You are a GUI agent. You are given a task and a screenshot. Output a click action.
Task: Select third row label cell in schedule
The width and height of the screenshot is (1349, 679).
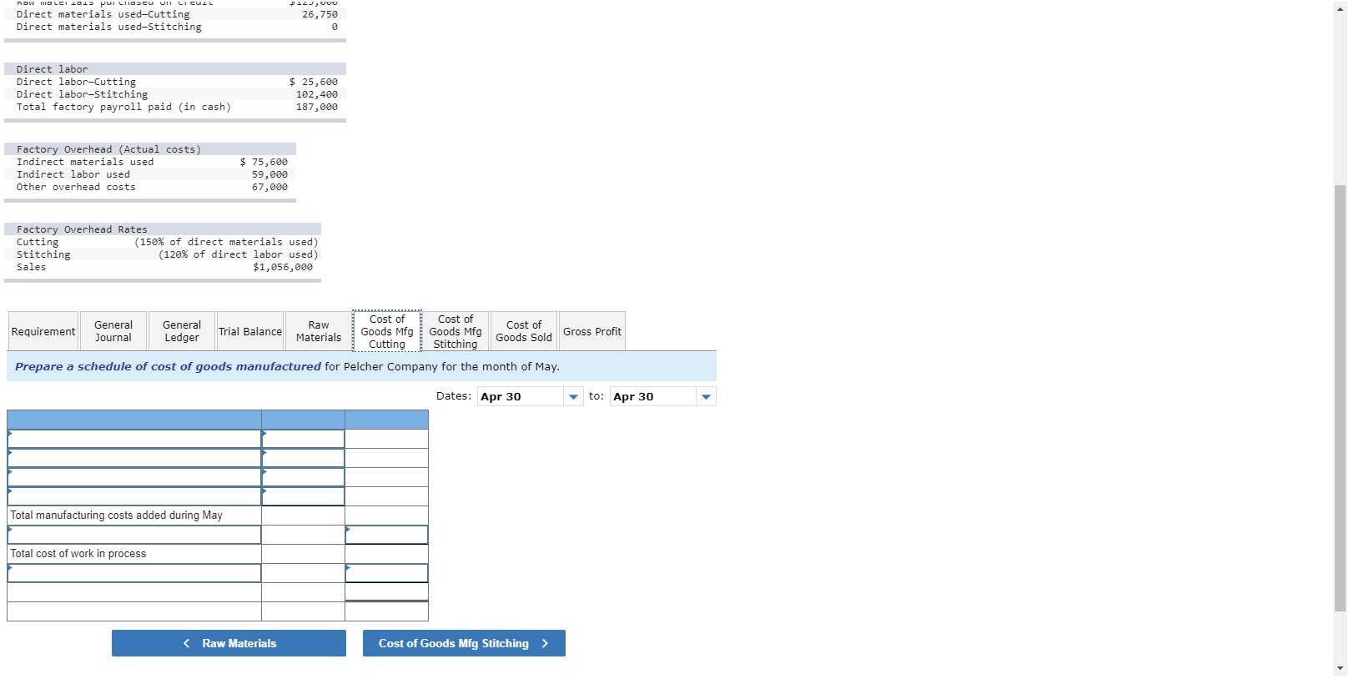point(134,477)
